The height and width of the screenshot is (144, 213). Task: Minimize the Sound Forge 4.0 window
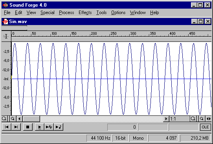194,5
